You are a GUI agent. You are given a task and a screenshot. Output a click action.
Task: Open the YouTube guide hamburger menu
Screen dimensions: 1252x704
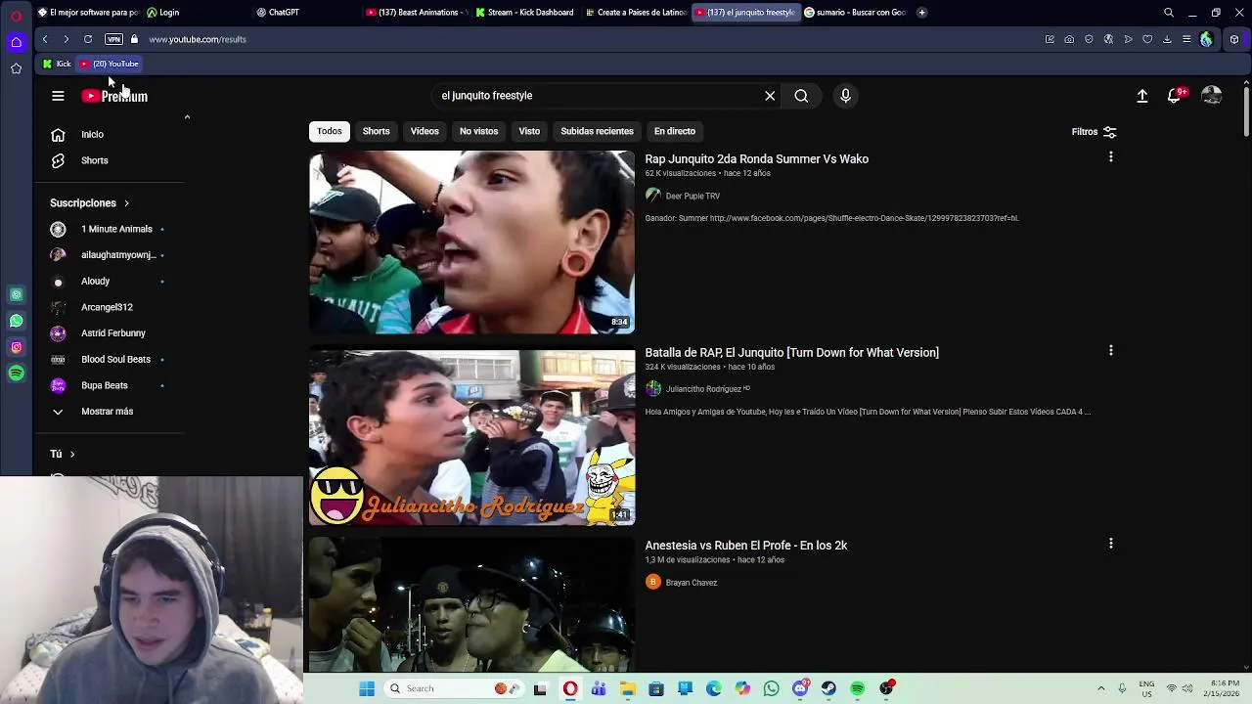point(58,96)
